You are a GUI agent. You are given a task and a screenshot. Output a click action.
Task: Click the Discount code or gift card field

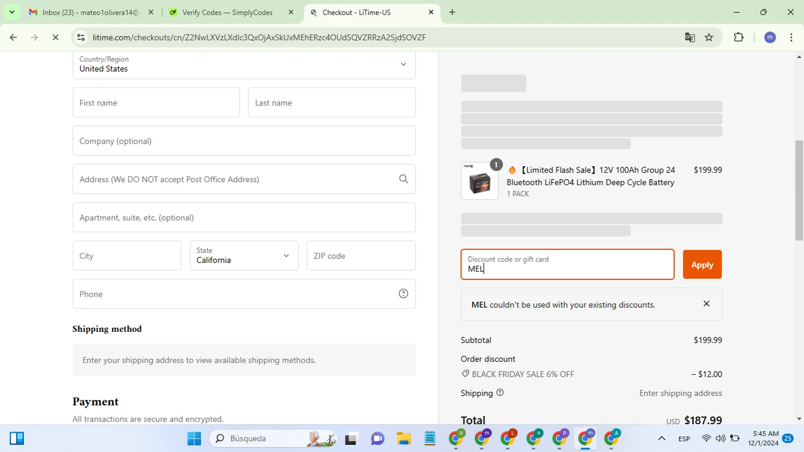[x=568, y=264]
